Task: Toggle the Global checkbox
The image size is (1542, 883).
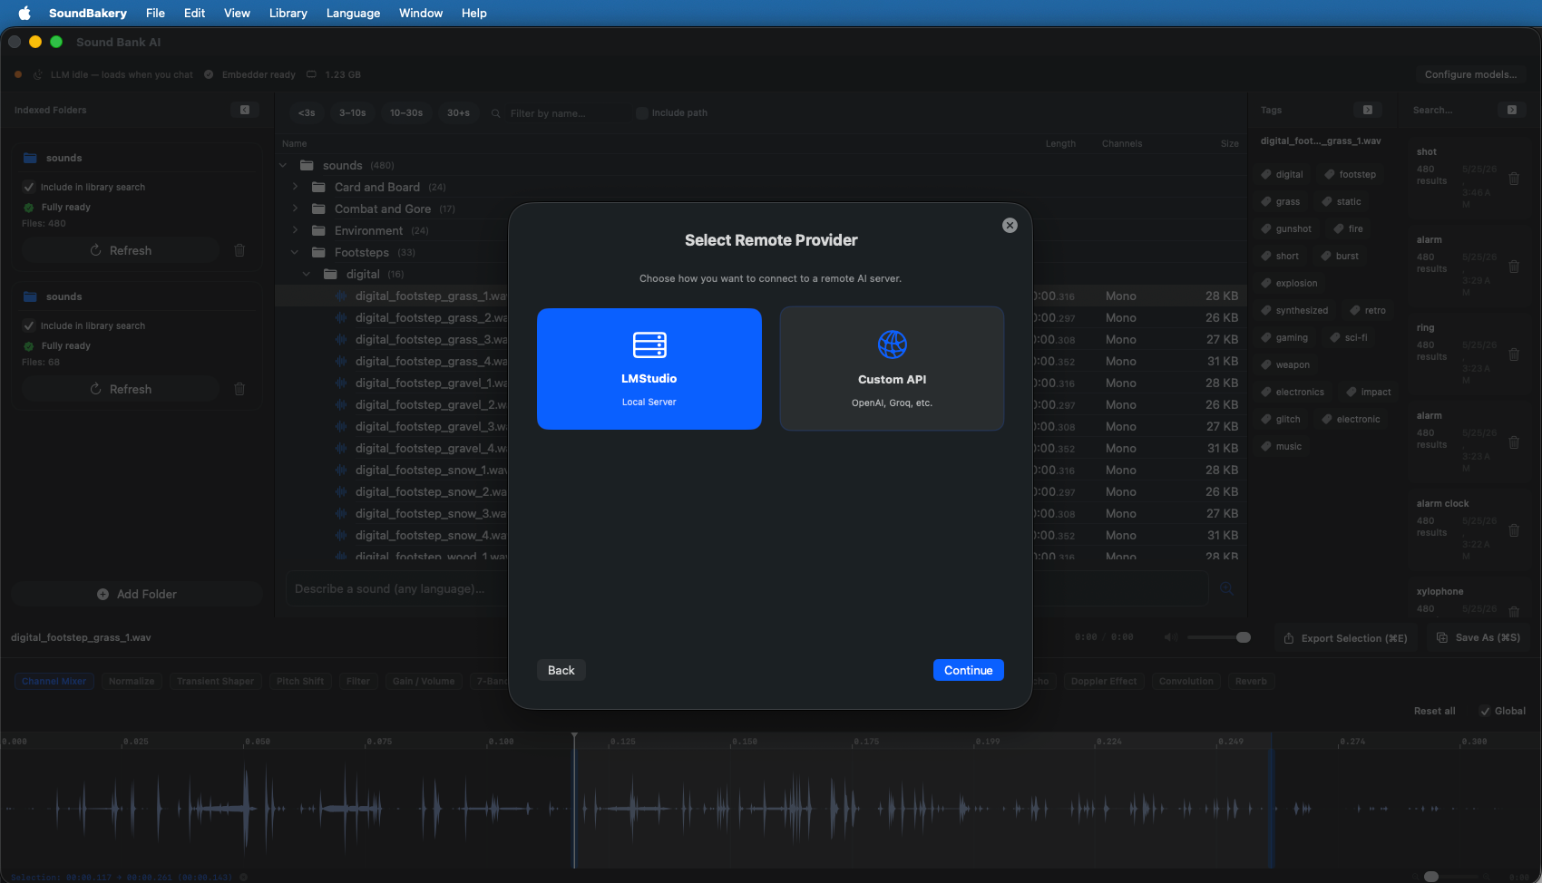Action: [1485, 711]
